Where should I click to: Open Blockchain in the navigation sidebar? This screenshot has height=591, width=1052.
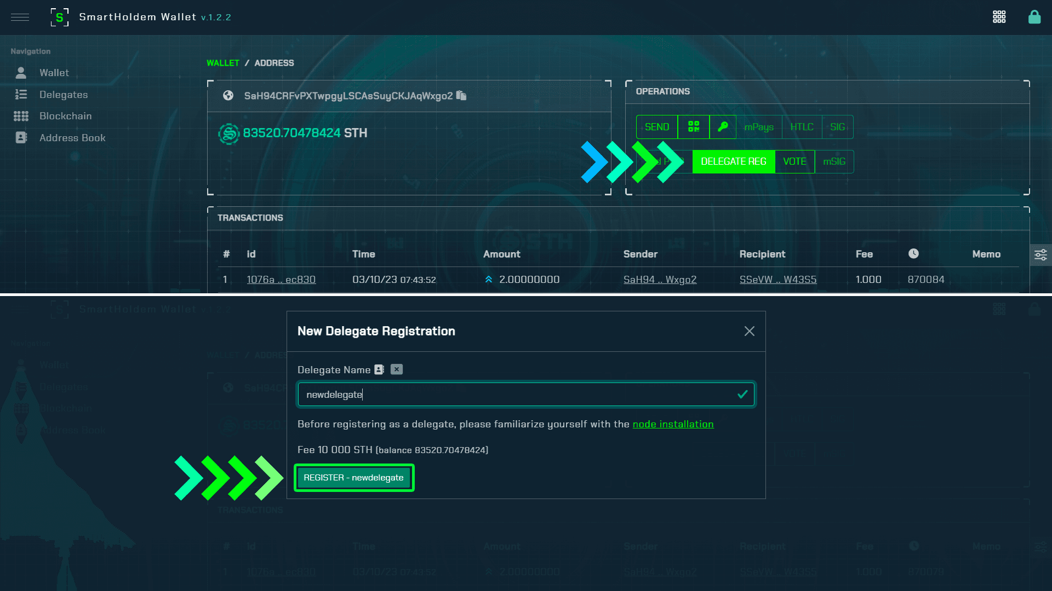point(65,116)
